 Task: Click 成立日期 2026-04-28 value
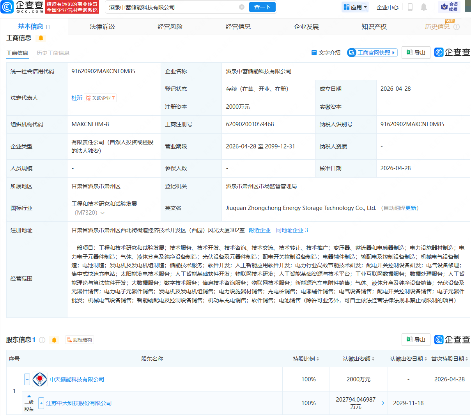pyautogui.click(x=396, y=89)
